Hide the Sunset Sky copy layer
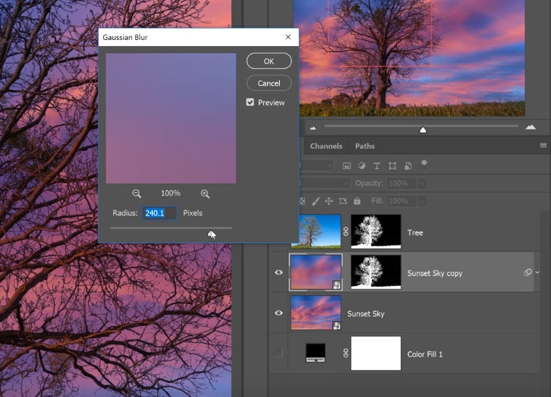The height and width of the screenshot is (397, 551). pyautogui.click(x=278, y=273)
